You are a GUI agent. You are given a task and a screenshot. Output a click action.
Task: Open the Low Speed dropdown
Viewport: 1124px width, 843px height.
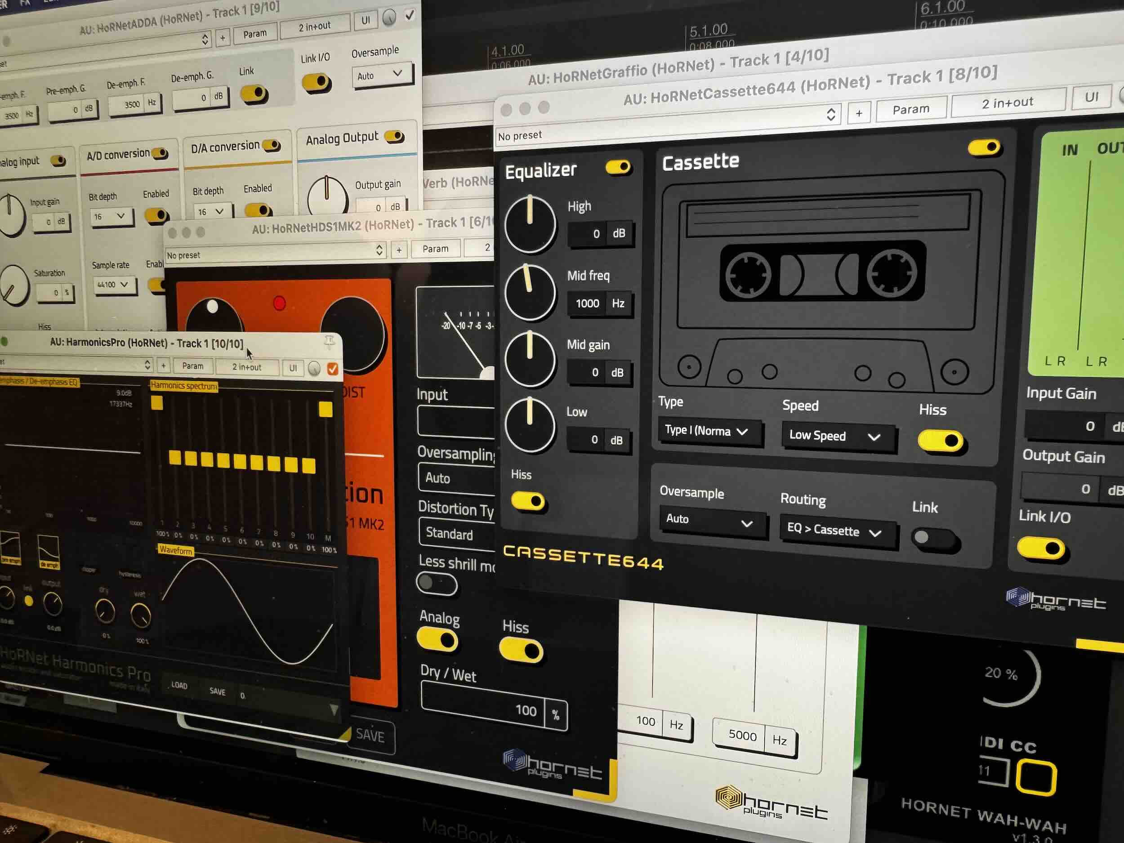[x=839, y=436]
